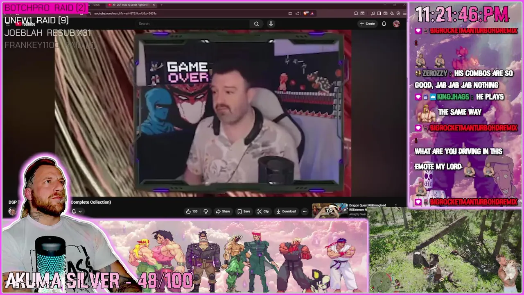Click the Save button under video
Viewport: 524px width, 295px height.
pyautogui.click(x=244, y=211)
